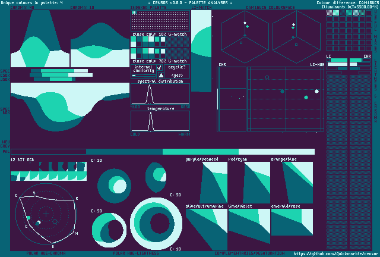The height and width of the screenshot is (257, 380).
Task: Click the "purple/seaweed" label
Action: click(202, 159)
